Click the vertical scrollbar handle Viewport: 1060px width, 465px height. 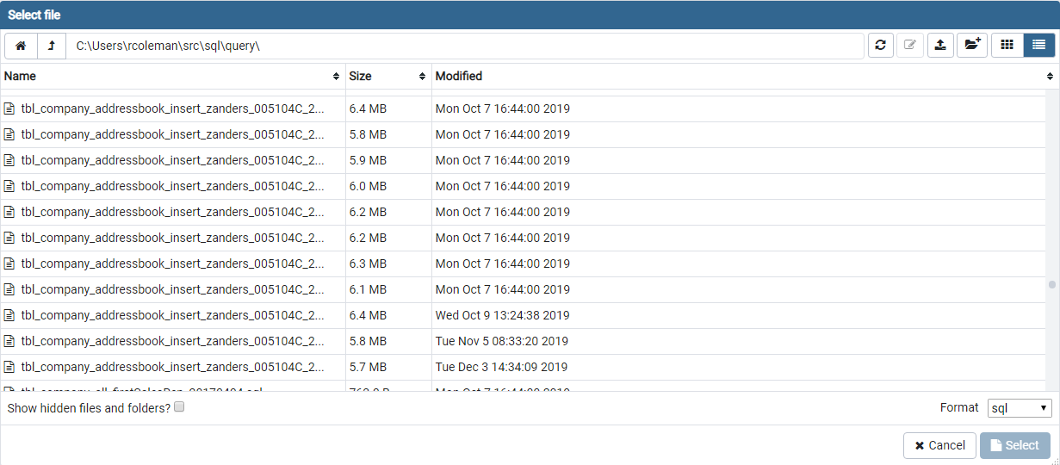click(x=1051, y=284)
